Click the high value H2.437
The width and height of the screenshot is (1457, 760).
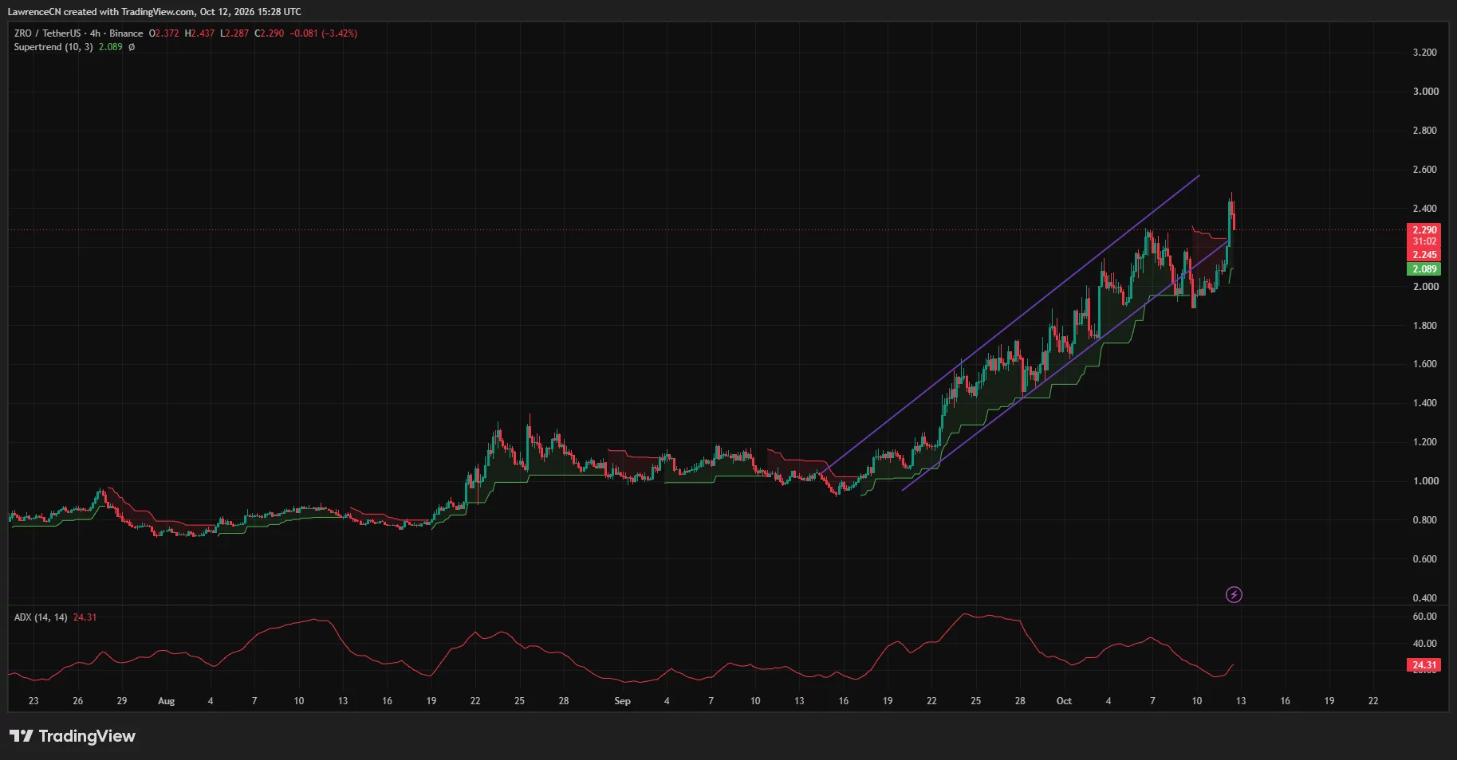pos(199,33)
